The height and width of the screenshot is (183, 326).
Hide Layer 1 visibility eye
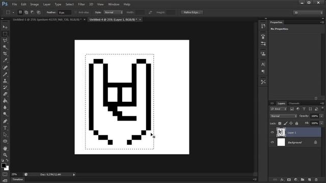272,132
